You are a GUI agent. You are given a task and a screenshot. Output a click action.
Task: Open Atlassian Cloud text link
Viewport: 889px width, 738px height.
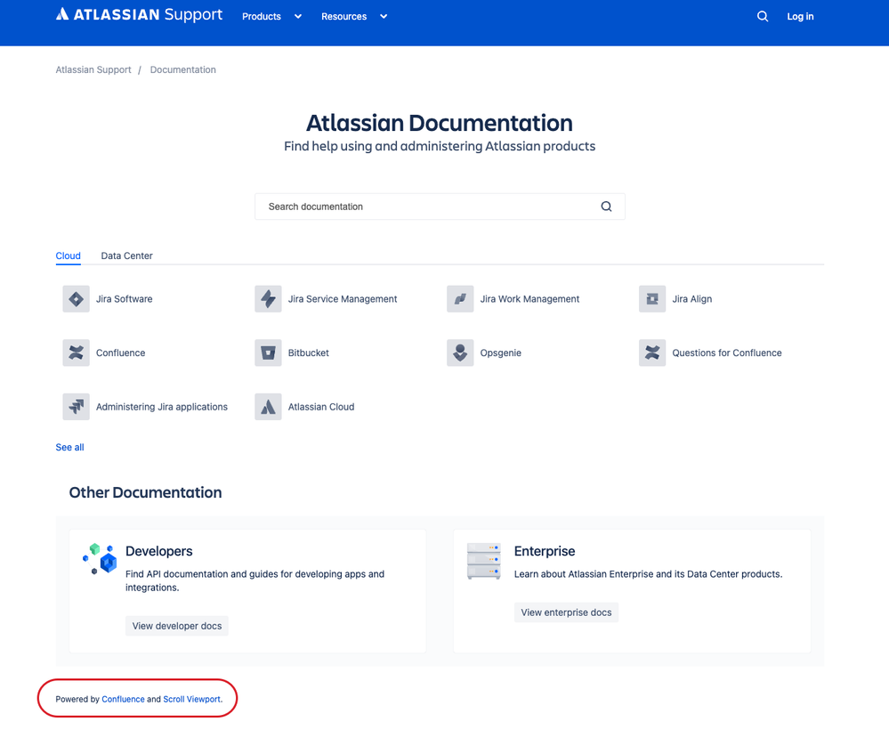click(x=321, y=407)
